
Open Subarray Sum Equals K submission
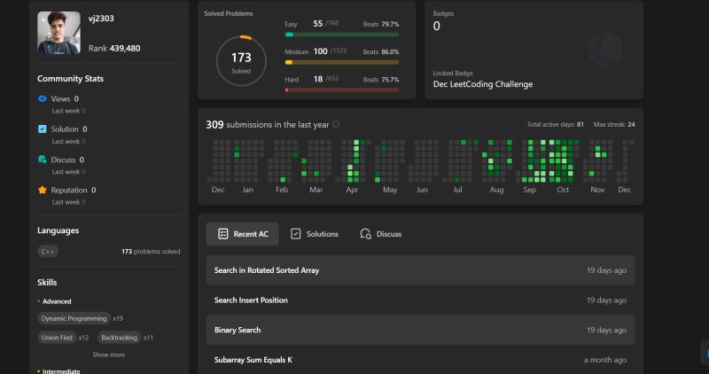pos(420,360)
